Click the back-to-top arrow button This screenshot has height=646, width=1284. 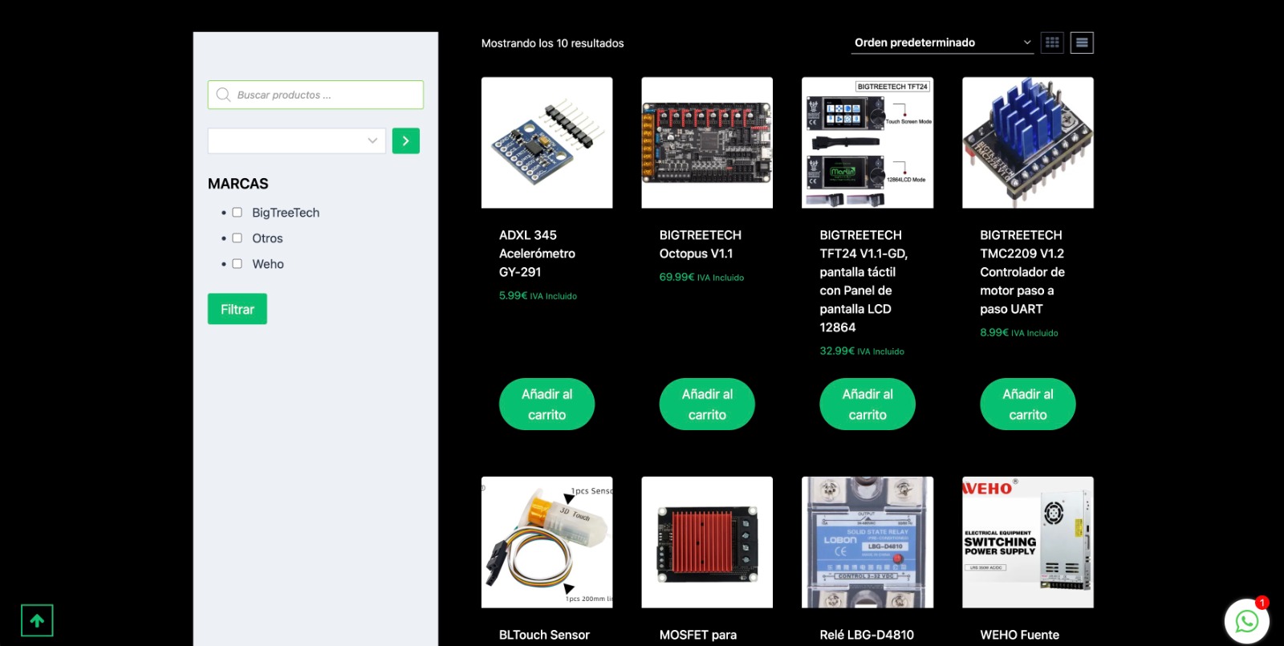click(x=37, y=620)
